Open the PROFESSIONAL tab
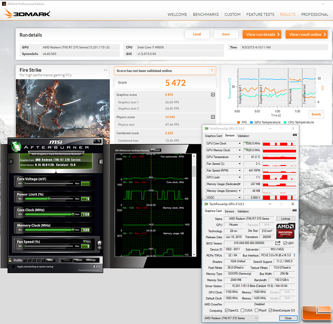Viewport: 333px width, 324px height. pyautogui.click(x=314, y=14)
